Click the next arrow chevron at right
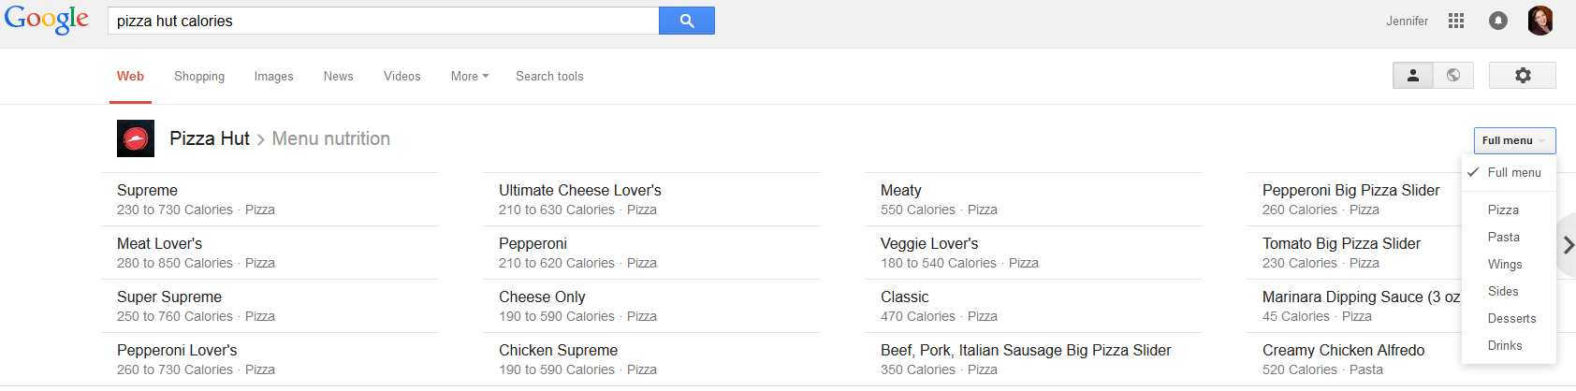Screen dimensions: 1576x391 1568,245
